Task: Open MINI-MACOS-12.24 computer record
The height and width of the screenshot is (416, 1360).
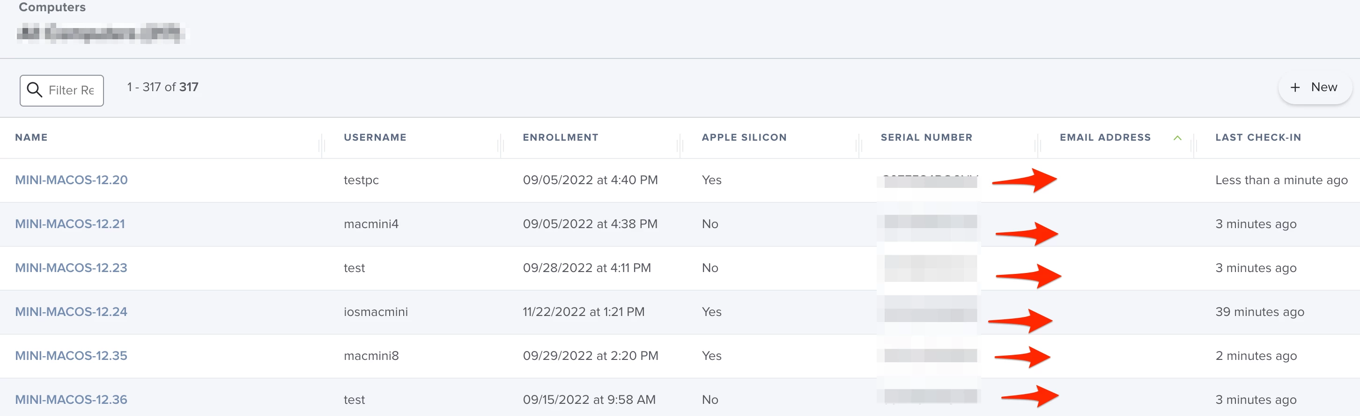Action: click(71, 312)
